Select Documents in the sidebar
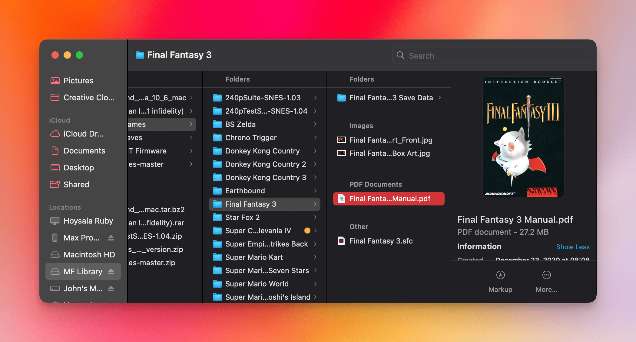636x342 pixels. click(84, 151)
